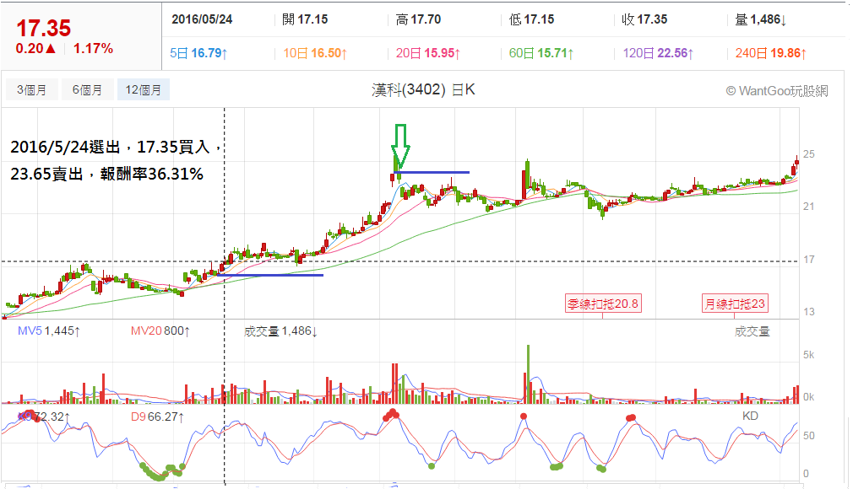Click the 120日 22.56 moving average
853x489 pixels.
click(x=658, y=53)
